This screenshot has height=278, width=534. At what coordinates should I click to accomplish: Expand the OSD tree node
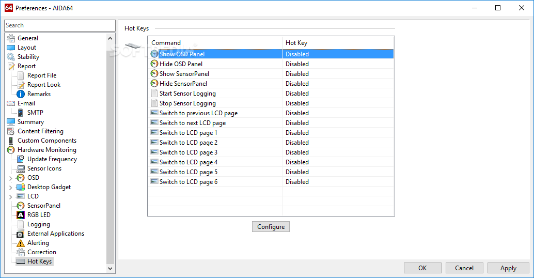tap(10, 178)
